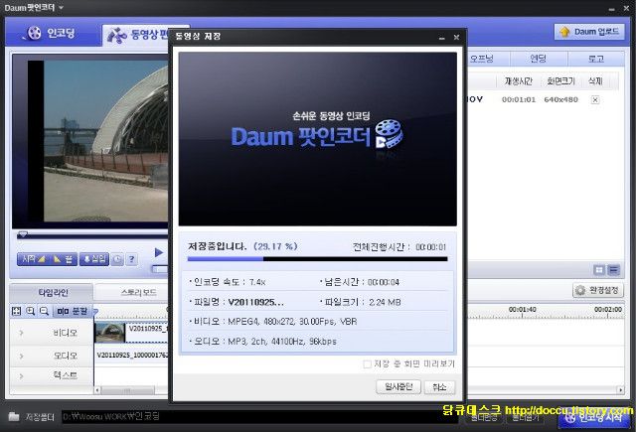636x432 pixels.
Task: Click the timeline horizontal scrollbar
Action: 128,390
